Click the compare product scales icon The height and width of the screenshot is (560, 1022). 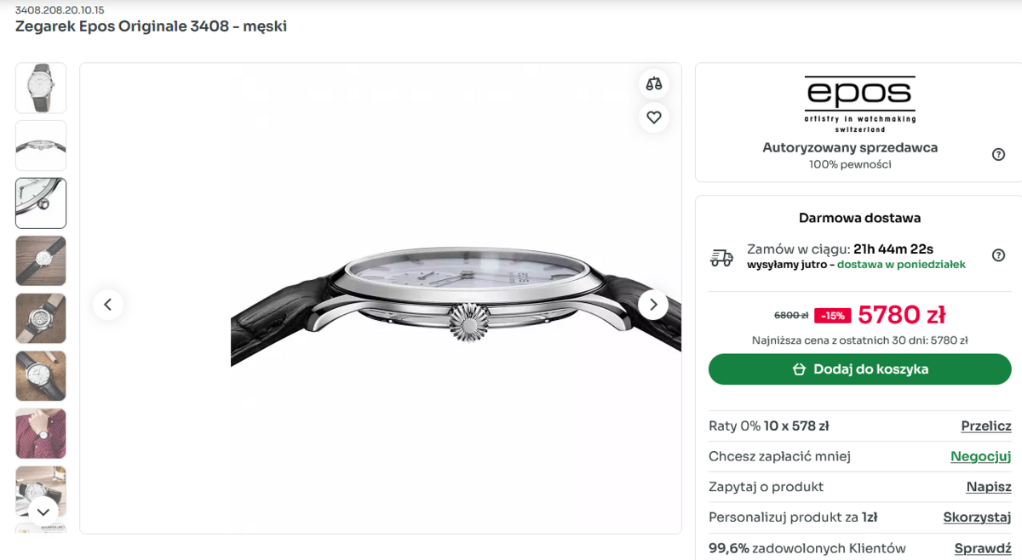click(654, 83)
